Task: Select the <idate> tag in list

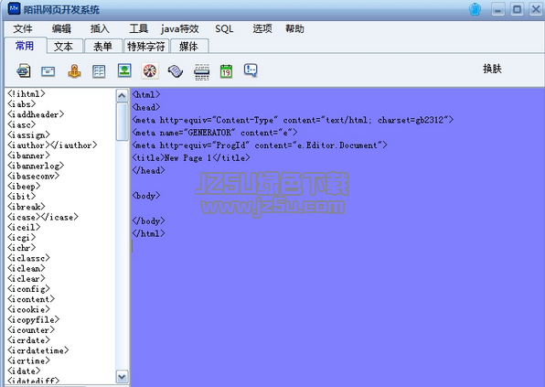Action: [24, 371]
